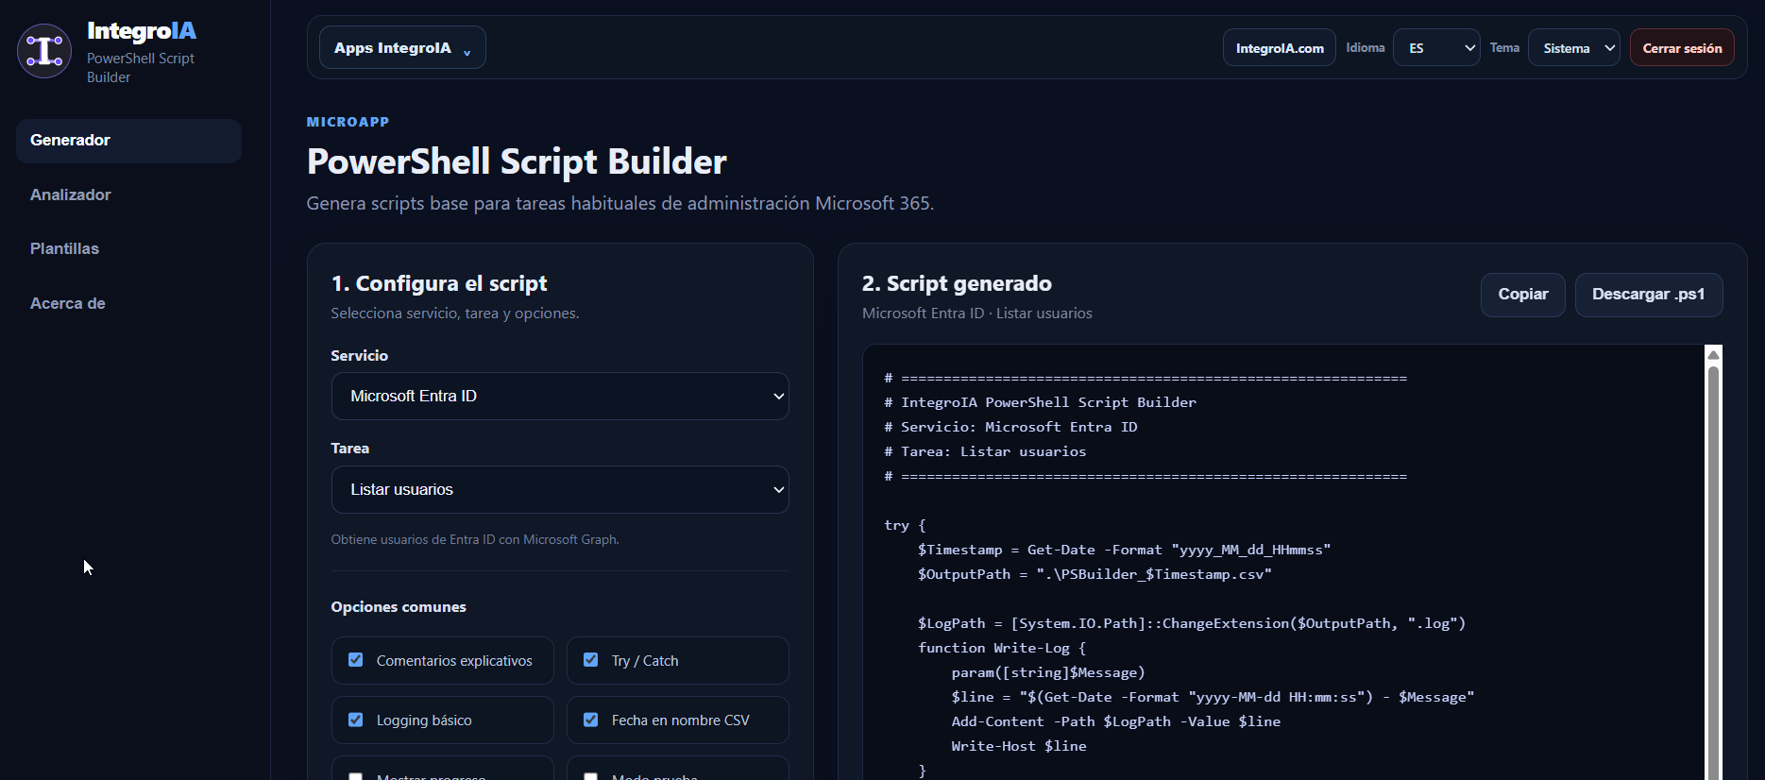Visit the IntegroIA.com link button
This screenshot has height=780, width=1765.
pos(1280,47)
